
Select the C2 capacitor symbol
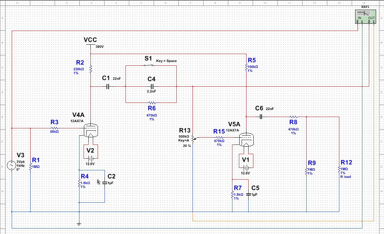tap(105, 183)
